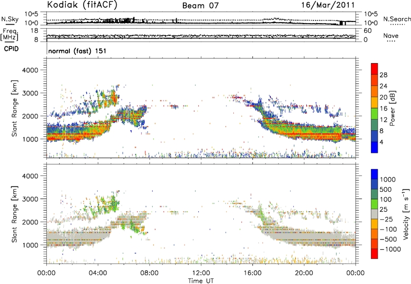Click the '-100' label on Velocity color bar
Viewport: 411px width, 284px height.
click(388, 229)
